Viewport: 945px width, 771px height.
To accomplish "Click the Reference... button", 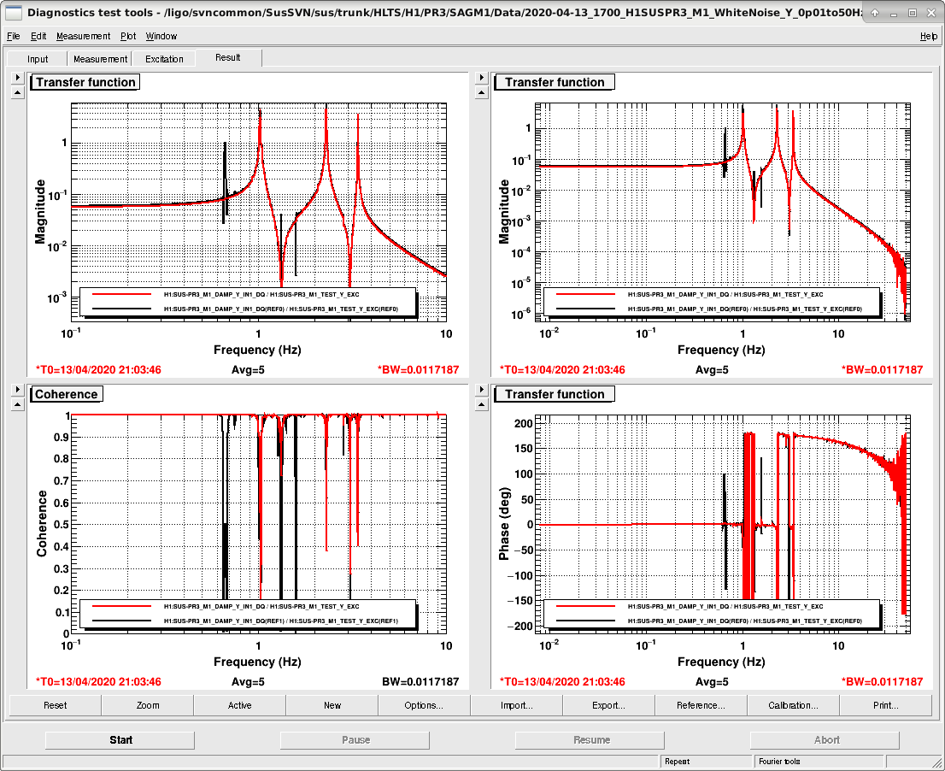I will pos(701,705).
